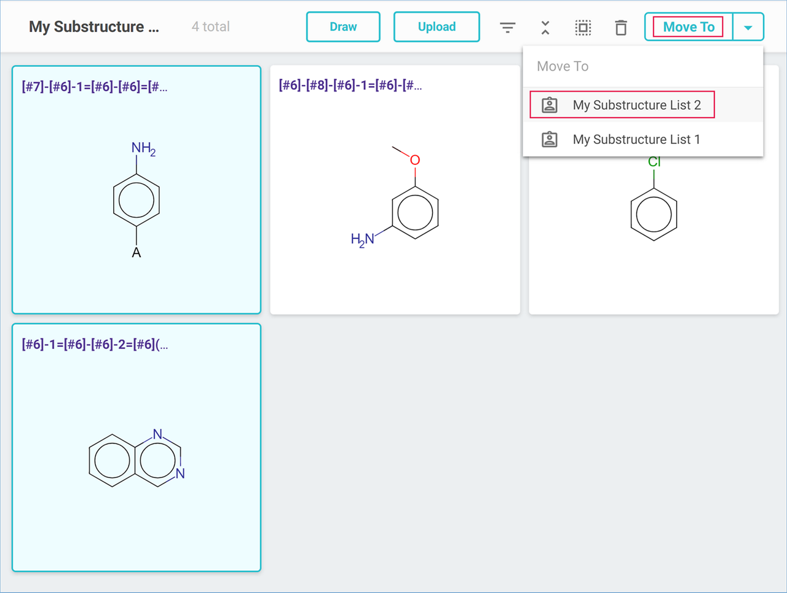Open the Draw structure editor
Screen dimensions: 787x593
343,27
